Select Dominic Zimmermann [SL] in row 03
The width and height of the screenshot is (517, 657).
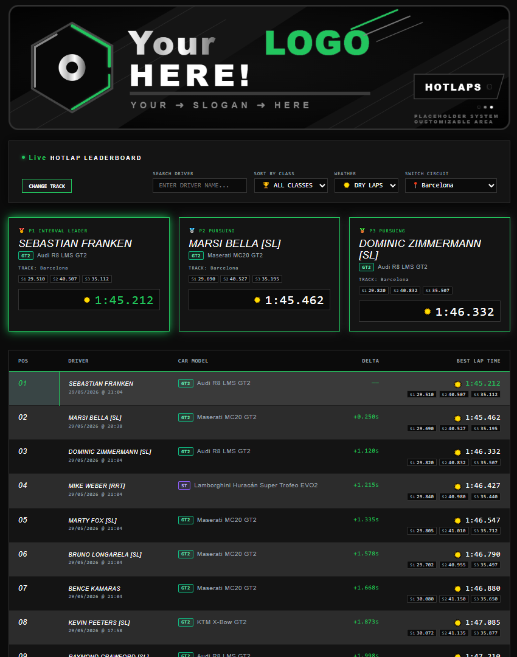109,451
